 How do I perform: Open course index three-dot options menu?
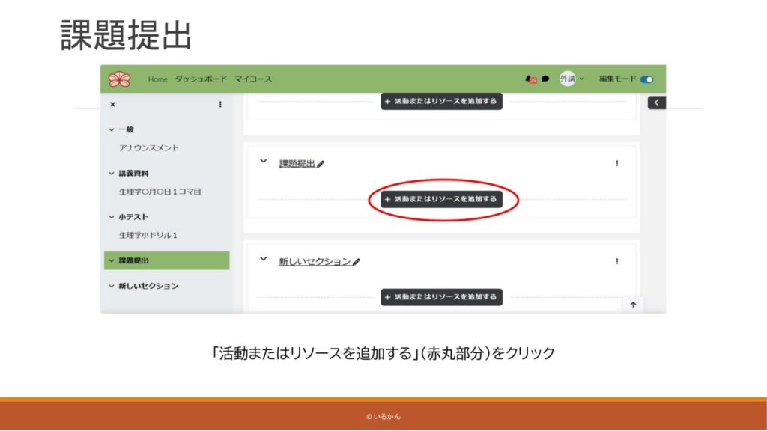pyautogui.click(x=220, y=104)
